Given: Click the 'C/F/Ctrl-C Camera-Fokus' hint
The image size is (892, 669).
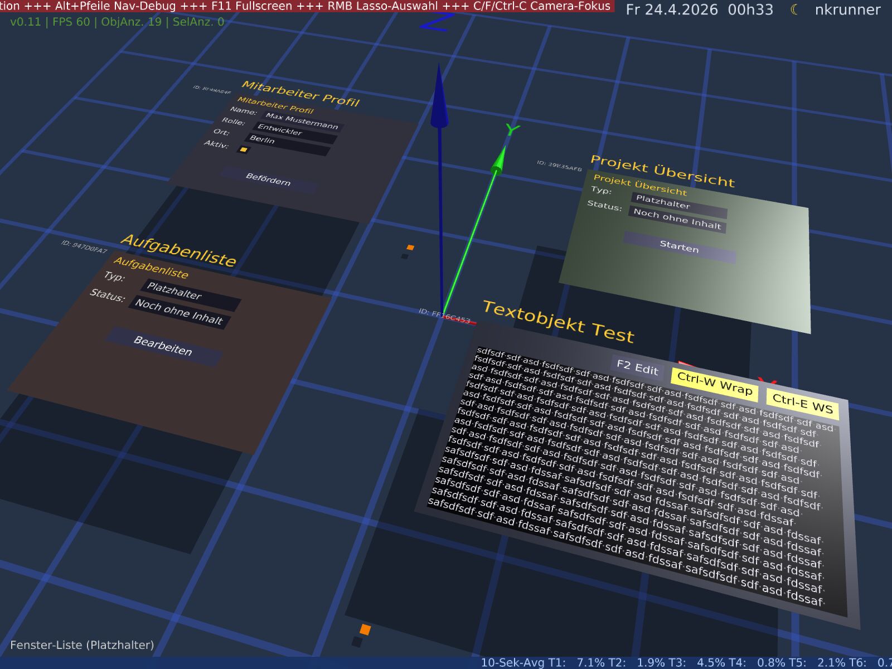Looking at the screenshot, I should coord(542,6).
